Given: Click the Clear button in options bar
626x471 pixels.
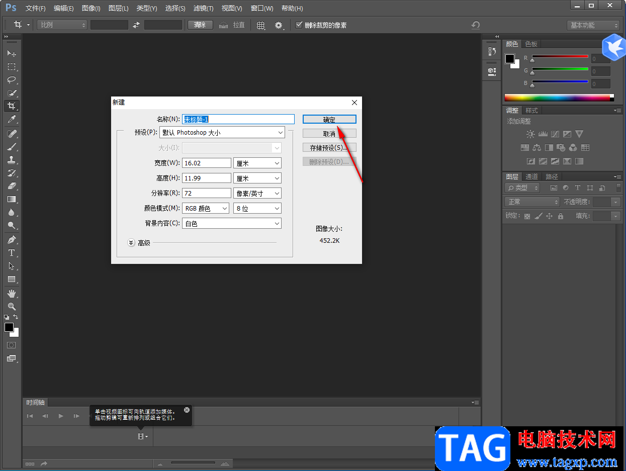Looking at the screenshot, I should point(200,25).
